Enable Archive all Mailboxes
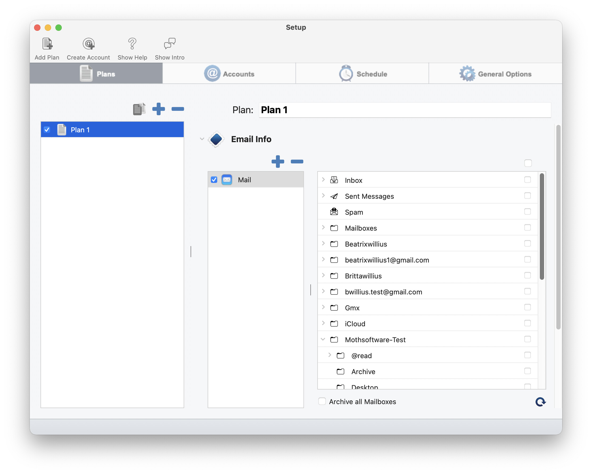592x474 pixels. pyautogui.click(x=322, y=401)
